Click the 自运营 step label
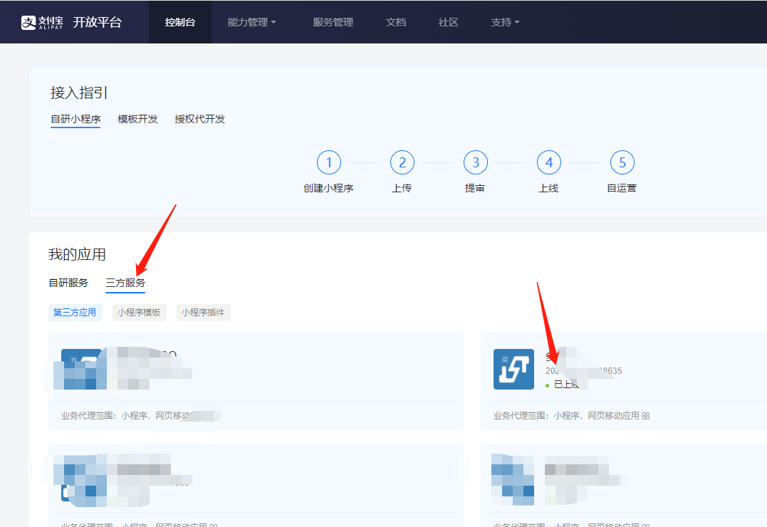This screenshot has height=527, width=767. pos(622,188)
